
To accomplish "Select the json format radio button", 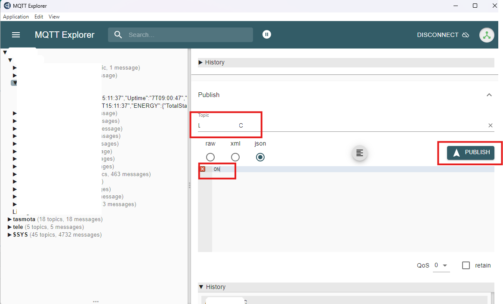I will (260, 157).
